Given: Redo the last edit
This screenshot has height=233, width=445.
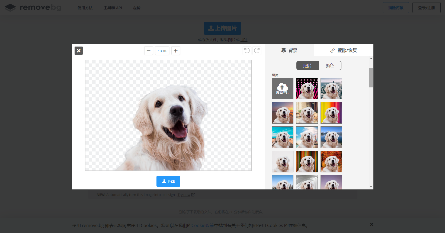Looking at the screenshot, I should pyautogui.click(x=257, y=51).
